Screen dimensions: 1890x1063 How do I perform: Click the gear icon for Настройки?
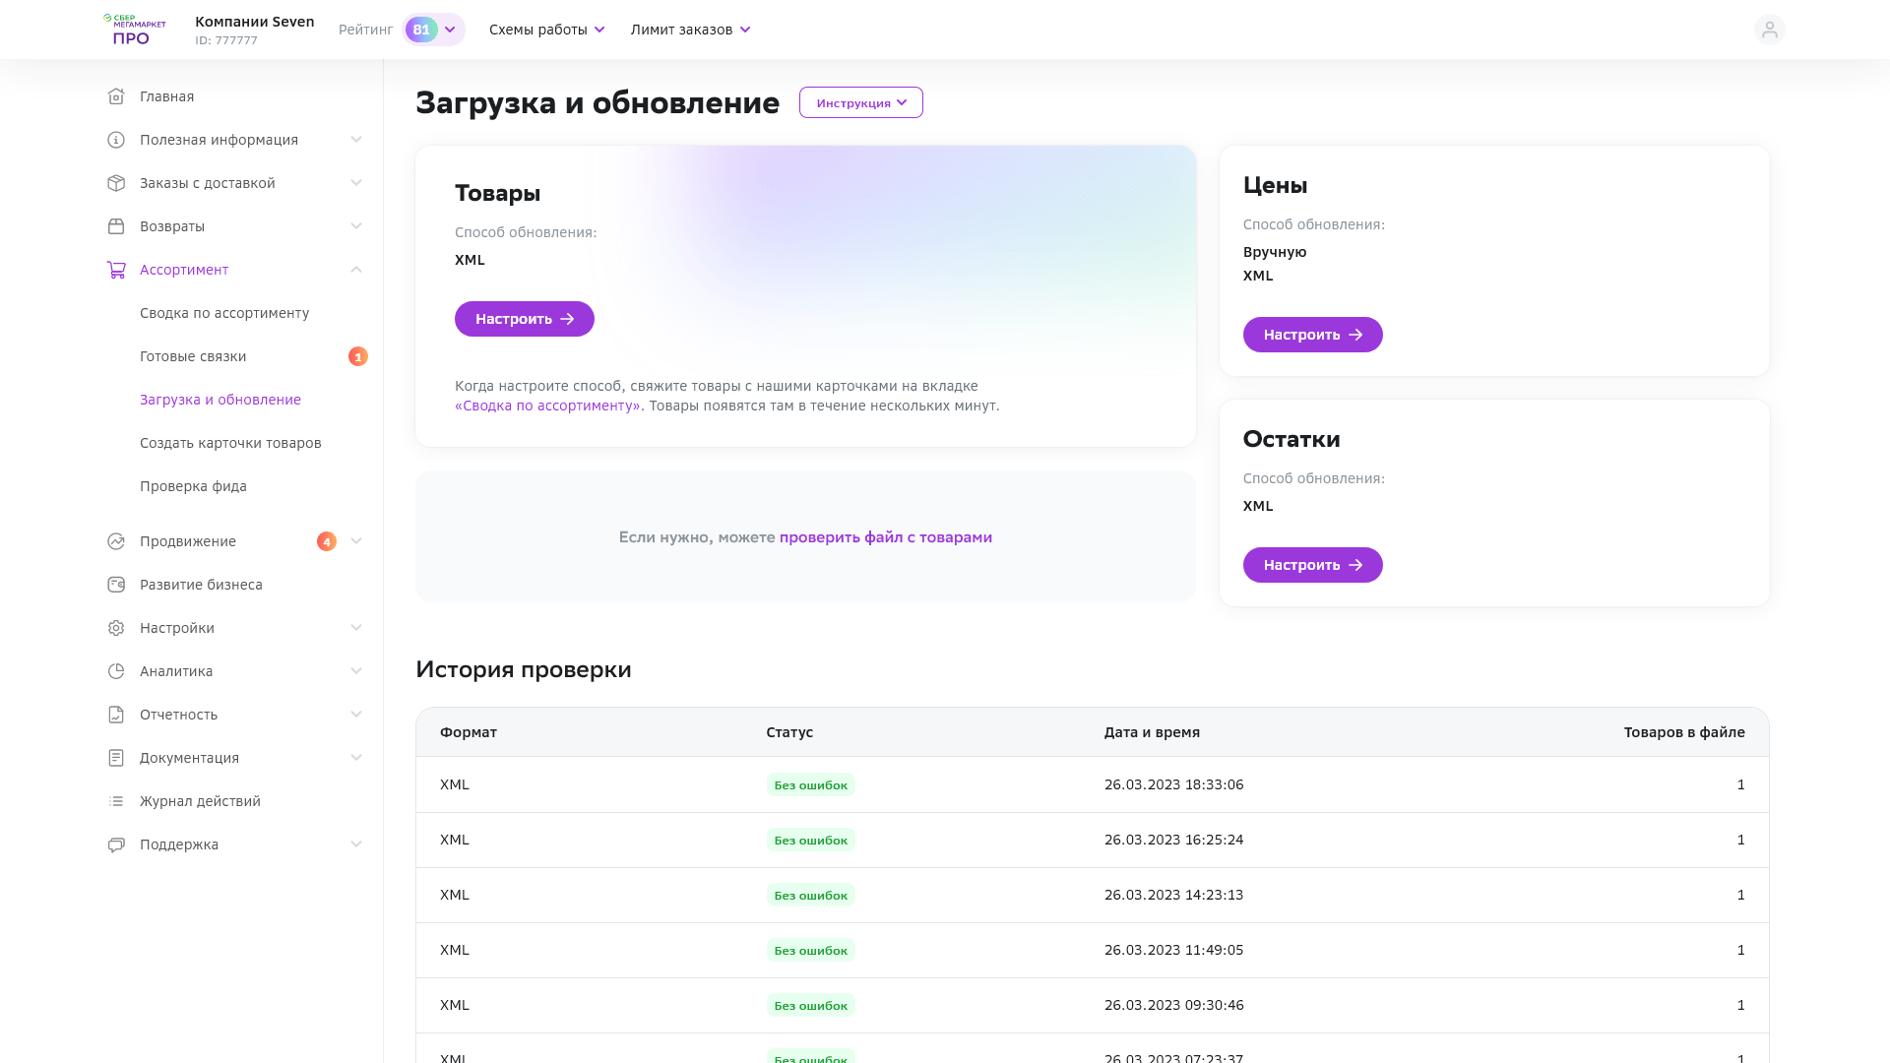point(116,628)
